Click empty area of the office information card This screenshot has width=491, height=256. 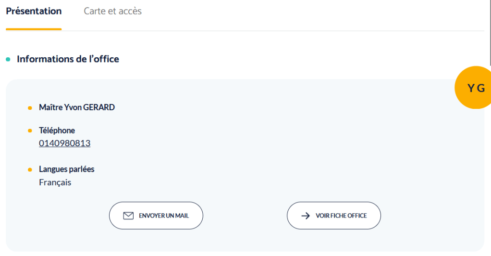(x=288, y=144)
